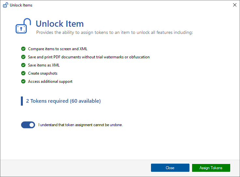The height and width of the screenshot is (177, 240).
Task: Click the "Access additional support" text
Action: [x=50, y=81]
